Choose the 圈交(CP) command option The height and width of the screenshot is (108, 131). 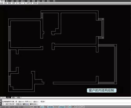[x=33, y=104]
